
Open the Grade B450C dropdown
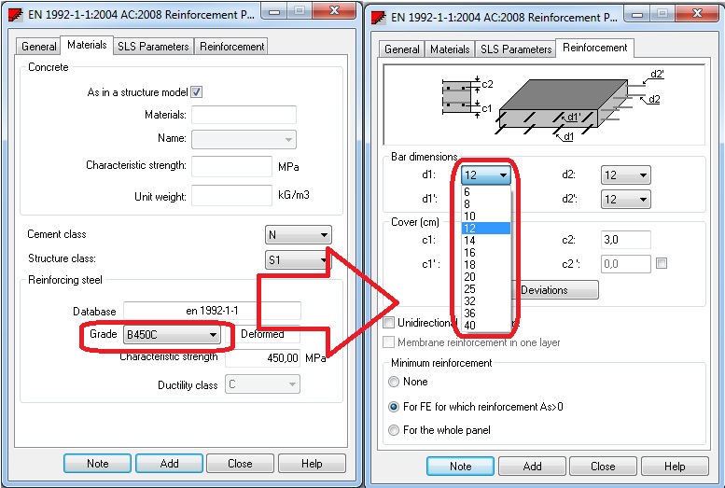coord(172,334)
